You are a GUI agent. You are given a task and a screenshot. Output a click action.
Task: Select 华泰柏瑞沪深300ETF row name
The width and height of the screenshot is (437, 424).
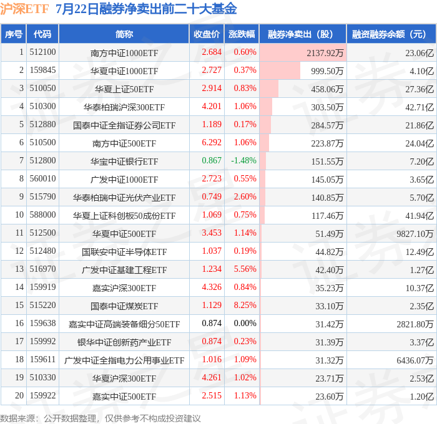pos(124,107)
